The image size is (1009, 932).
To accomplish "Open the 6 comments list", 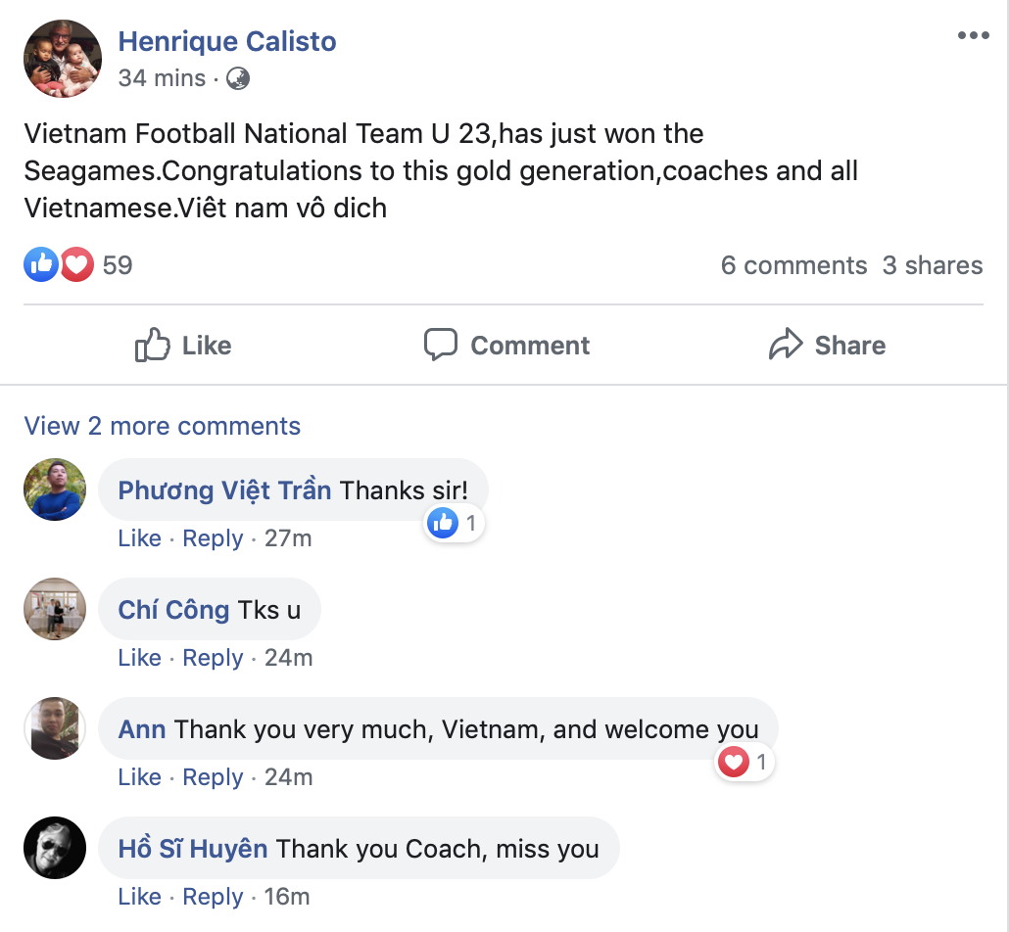I will point(793,265).
